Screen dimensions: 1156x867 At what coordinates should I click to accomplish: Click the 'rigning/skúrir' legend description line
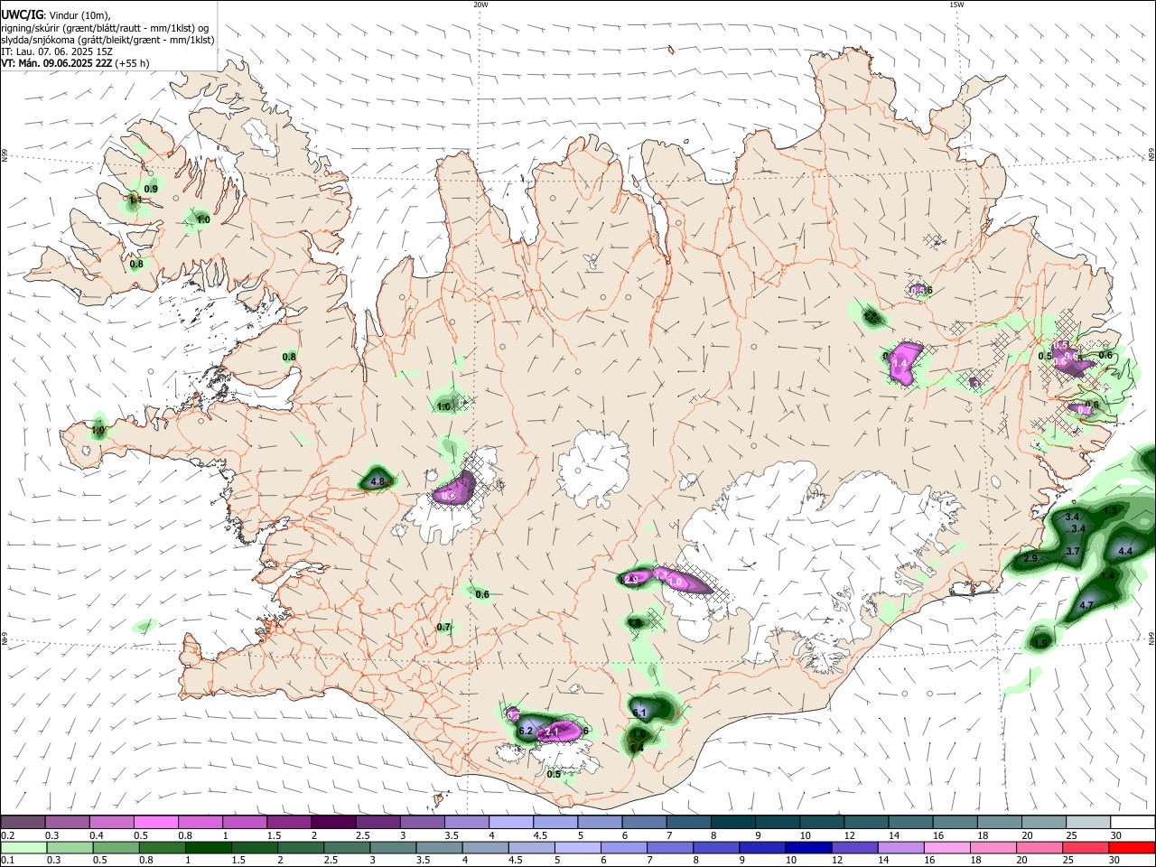pyautogui.click(x=105, y=28)
